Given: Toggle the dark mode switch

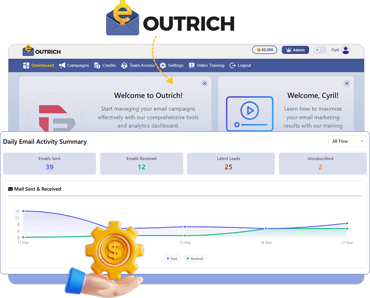Looking at the screenshot, I should [320, 50].
